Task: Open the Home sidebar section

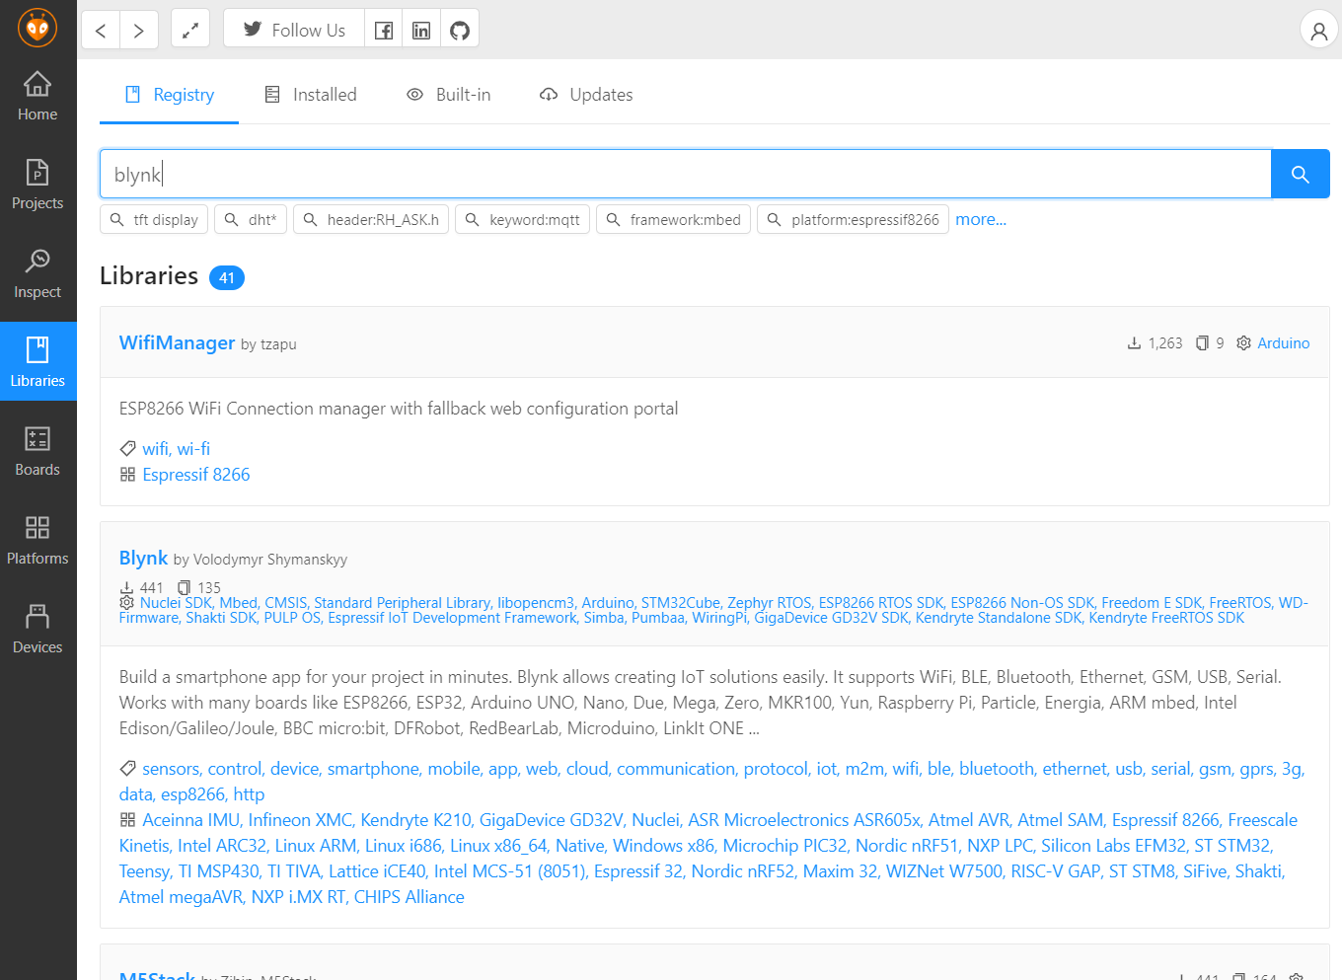Action: (x=37, y=96)
